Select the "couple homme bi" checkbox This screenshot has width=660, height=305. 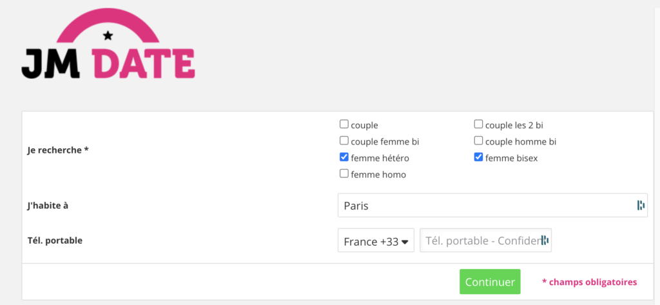pyautogui.click(x=479, y=141)
